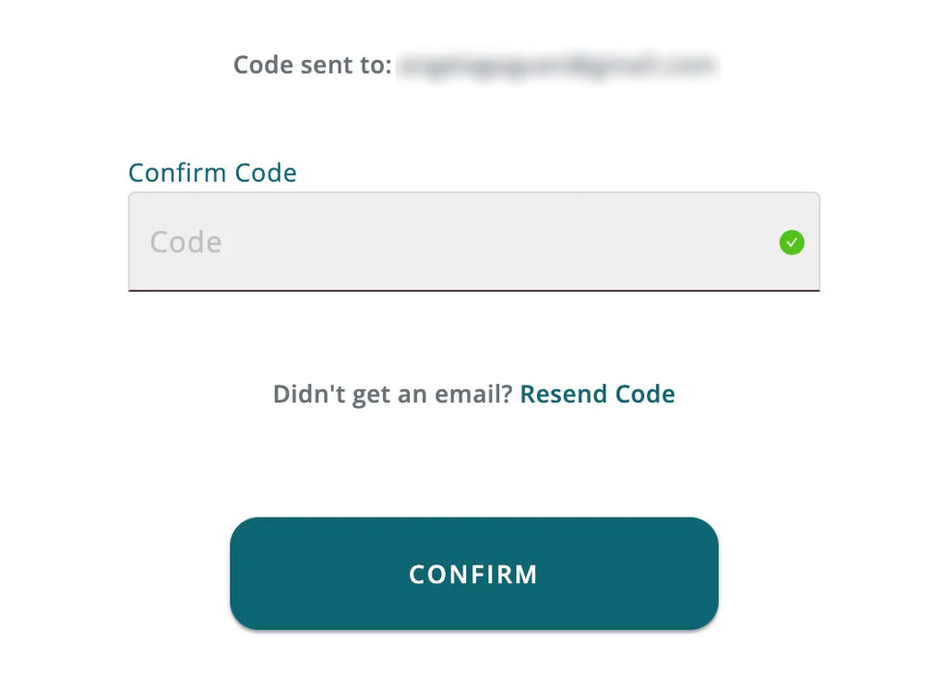The width and height of the screenshot is (945, 680).
Task: Click the Resend Code link
Action: tap(597, 394)
